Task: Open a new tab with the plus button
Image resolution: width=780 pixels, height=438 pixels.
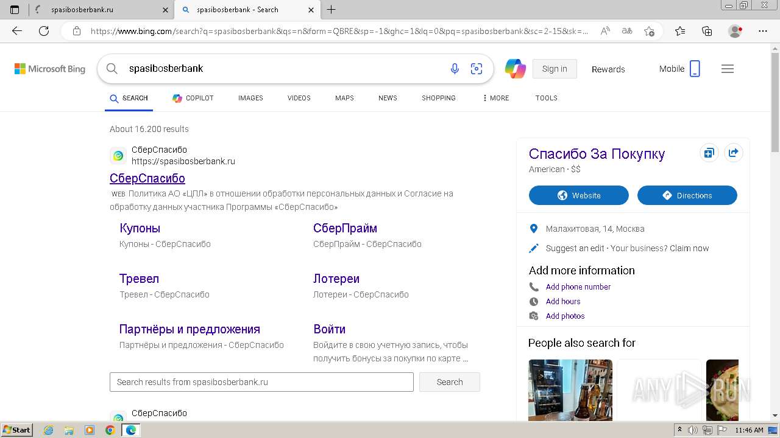Action: pos(331,10)
